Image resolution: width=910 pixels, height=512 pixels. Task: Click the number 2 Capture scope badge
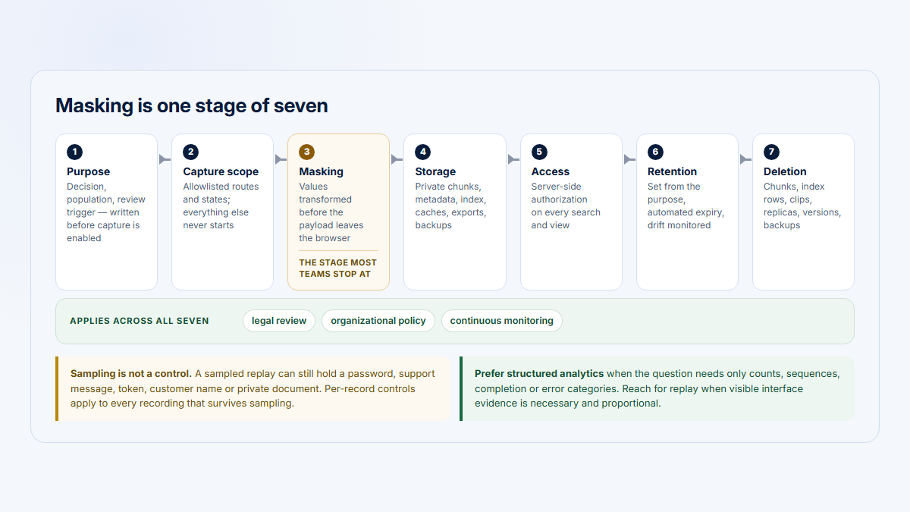pyautogui.click(x=190, y=152)
